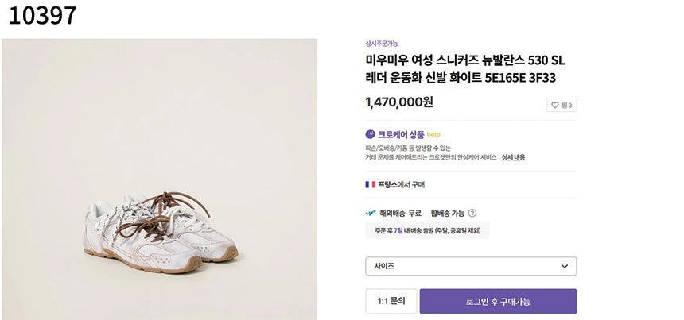The height and width of the screenshot is (320, 684).
Task: Click the beta badge beside 크로케어 상품
Action: [x=433, y=135]
